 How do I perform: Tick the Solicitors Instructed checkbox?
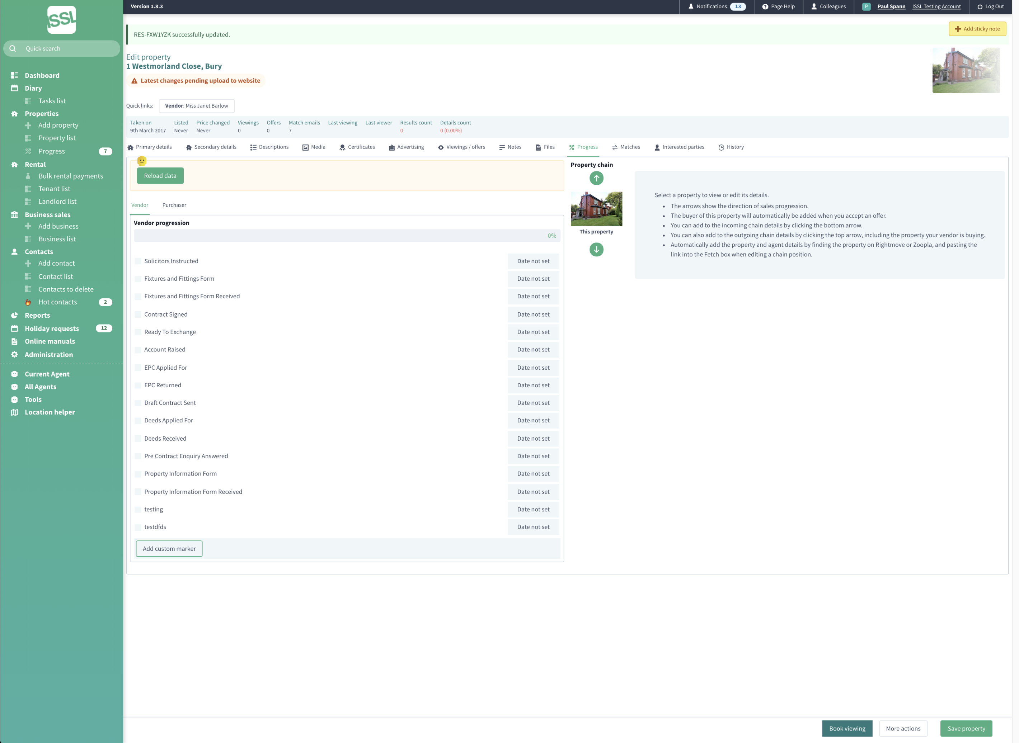(138, 261)
